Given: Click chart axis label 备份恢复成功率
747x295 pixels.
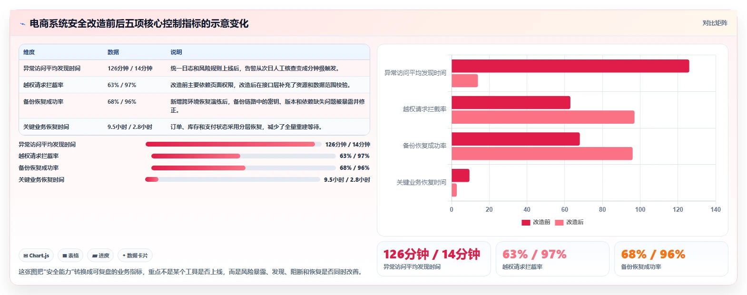Looking at the screenshot, I should [x=424, y=146].
